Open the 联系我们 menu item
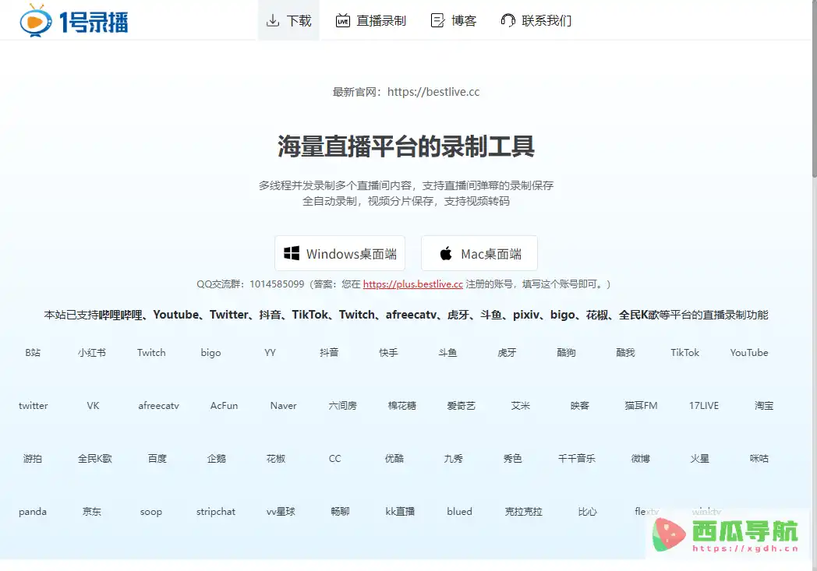This screenshot has width=817, height=571. [x=536, y=20]
